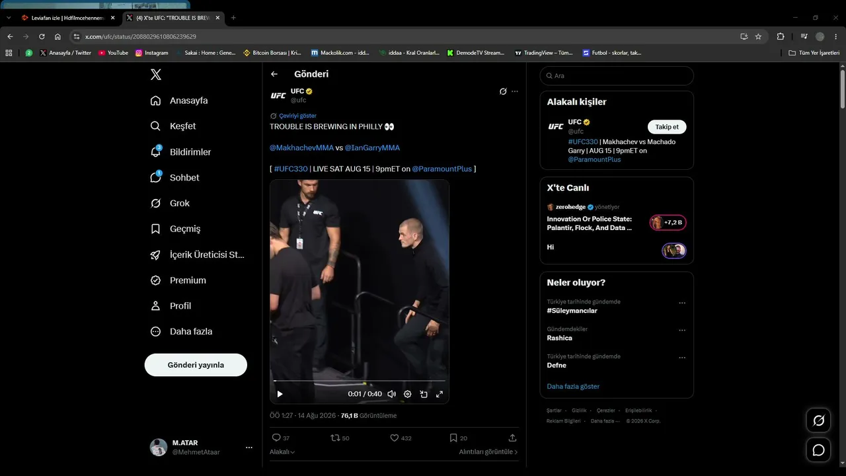Open Sohbet messages
The height and width of the screenshot is (476, 846).
(x=175, y=178)
